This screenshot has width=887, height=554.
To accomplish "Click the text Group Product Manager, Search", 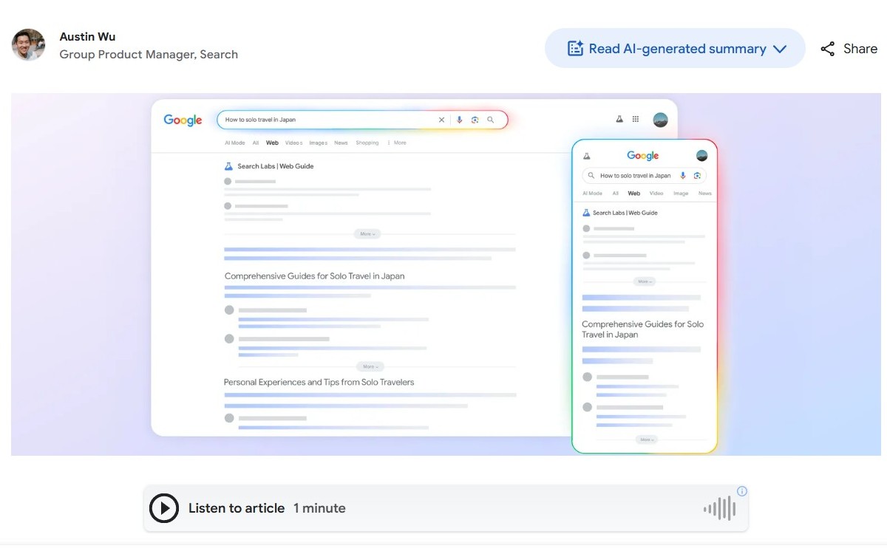I will (149, 55).
